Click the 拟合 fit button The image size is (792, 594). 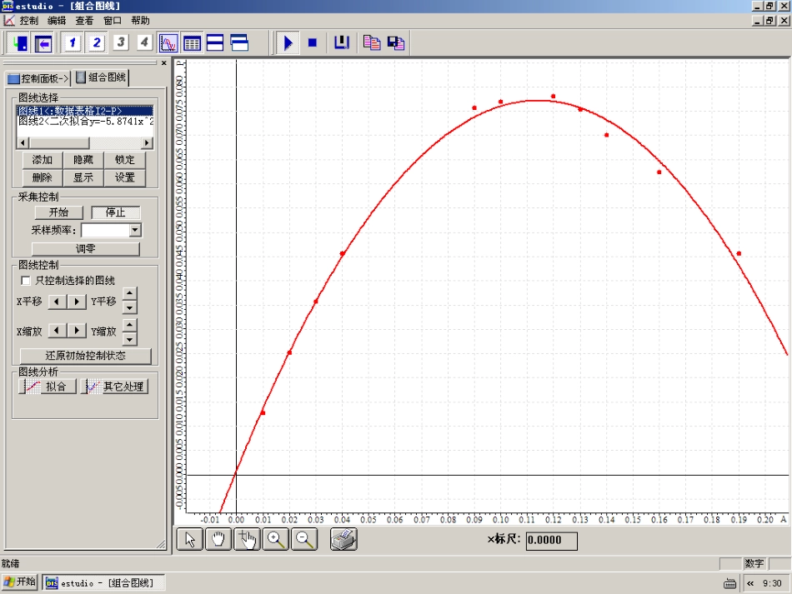[x=48, y=387]
